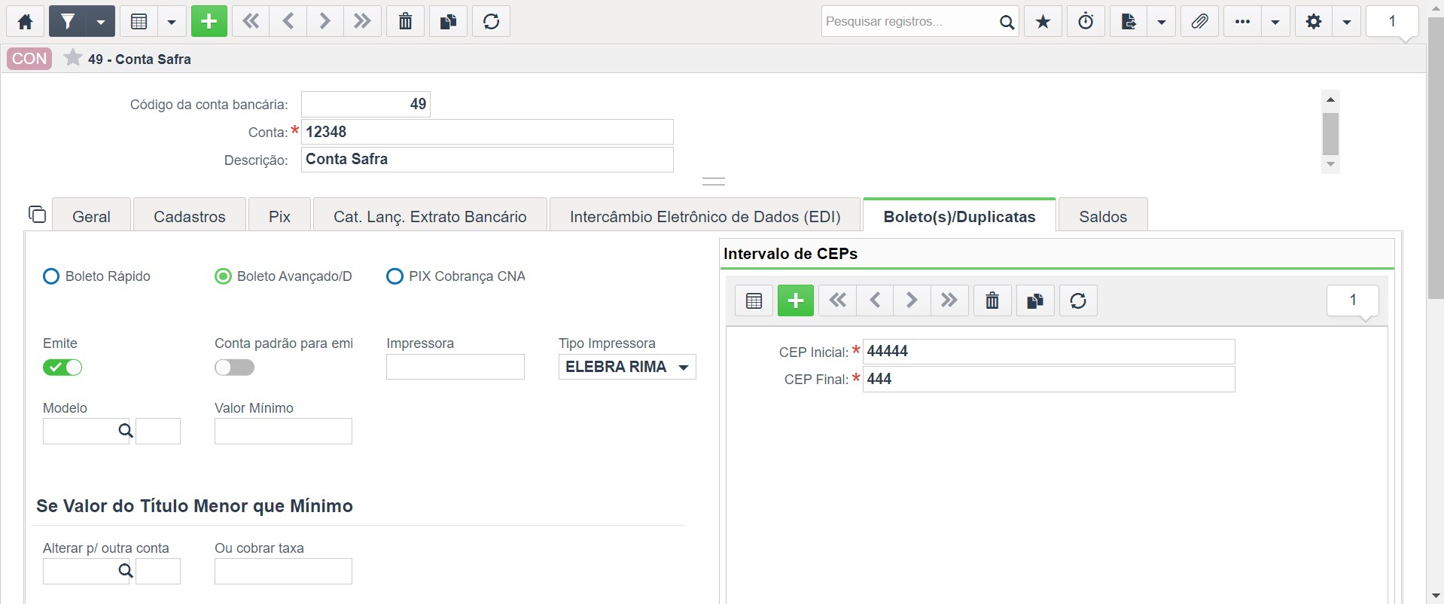The height and width of the screenshot is (604, 1444).
Task: Open attachments paperclip icon
Action: (x=1199, y=21)
